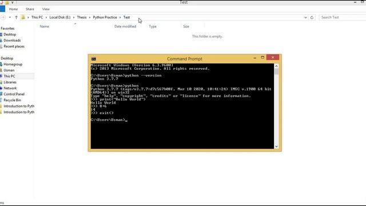Click Test in address breadcrumb
The height and width of the screenshot is (206, 366).
[x=126, y=17]
